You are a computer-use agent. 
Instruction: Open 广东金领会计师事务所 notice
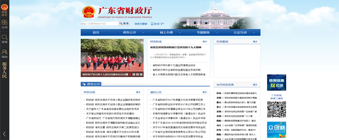click(179, 118)
